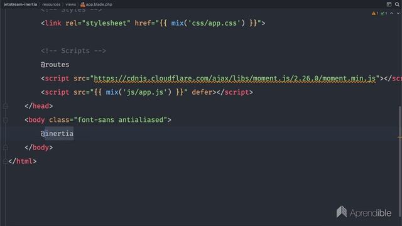The image size is (402, 226).
Task: Click the @routes directive
Action: [x=55, y=65]
